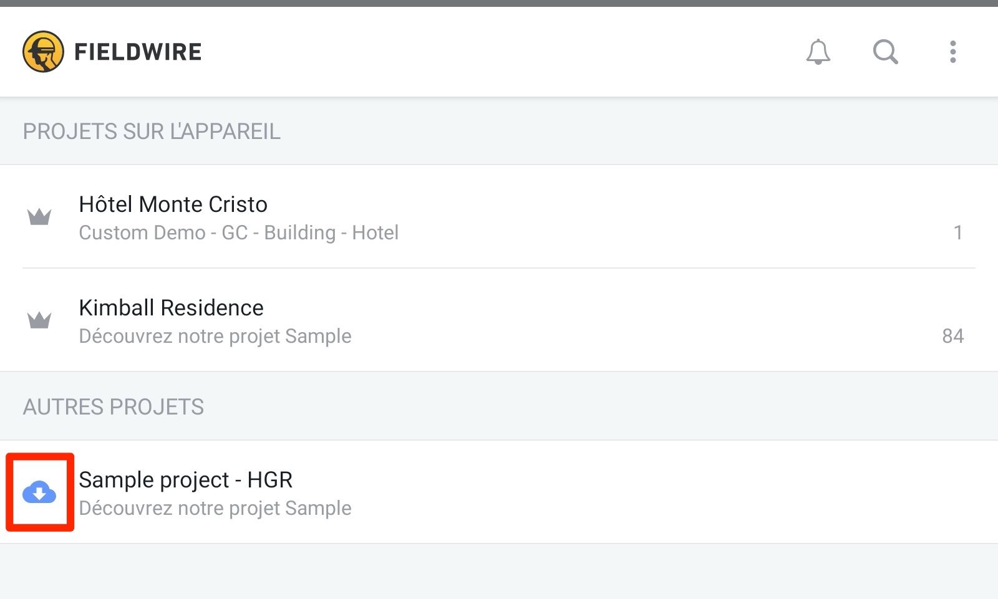Open the three-dot overflow menu
Viewport: 998px width, 599px height.
(952, 52)
